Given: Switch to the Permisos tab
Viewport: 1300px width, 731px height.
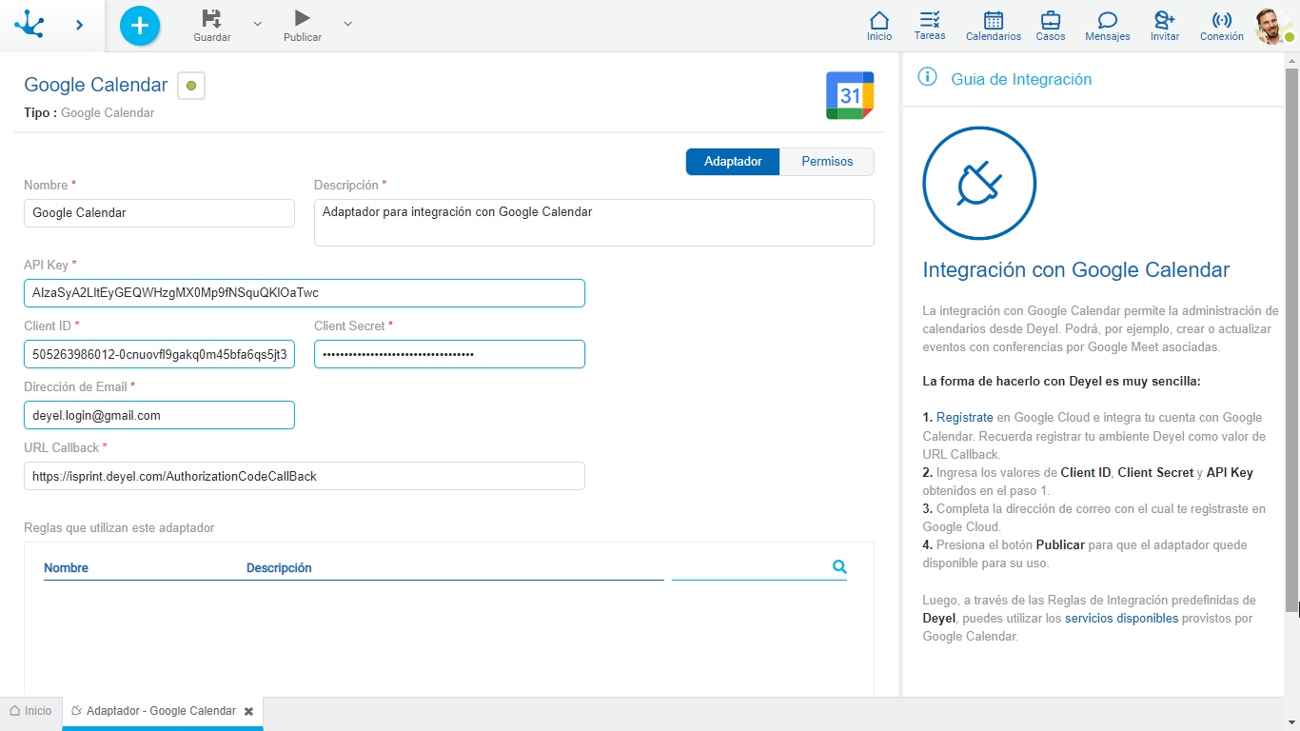Looking at the screenshot, I should click(827, 162).
